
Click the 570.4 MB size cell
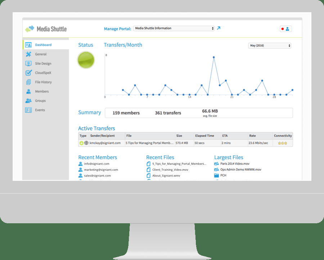[x=182, y=143]
